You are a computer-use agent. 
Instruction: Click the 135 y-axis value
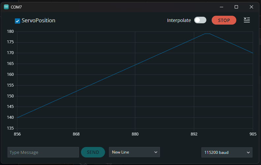pyautogui.click(x=10, y=128)
